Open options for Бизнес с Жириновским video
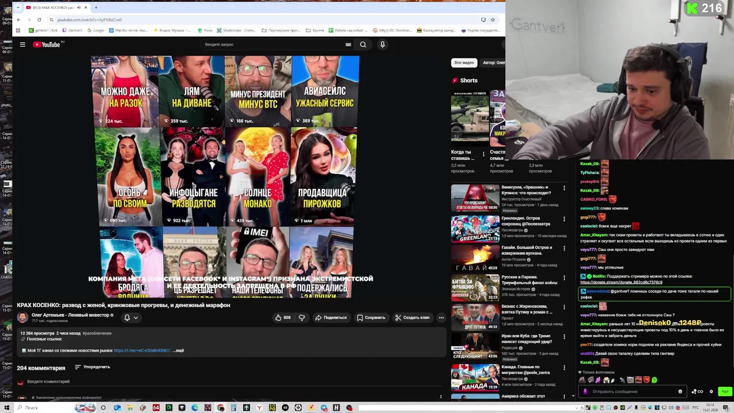 564,309
